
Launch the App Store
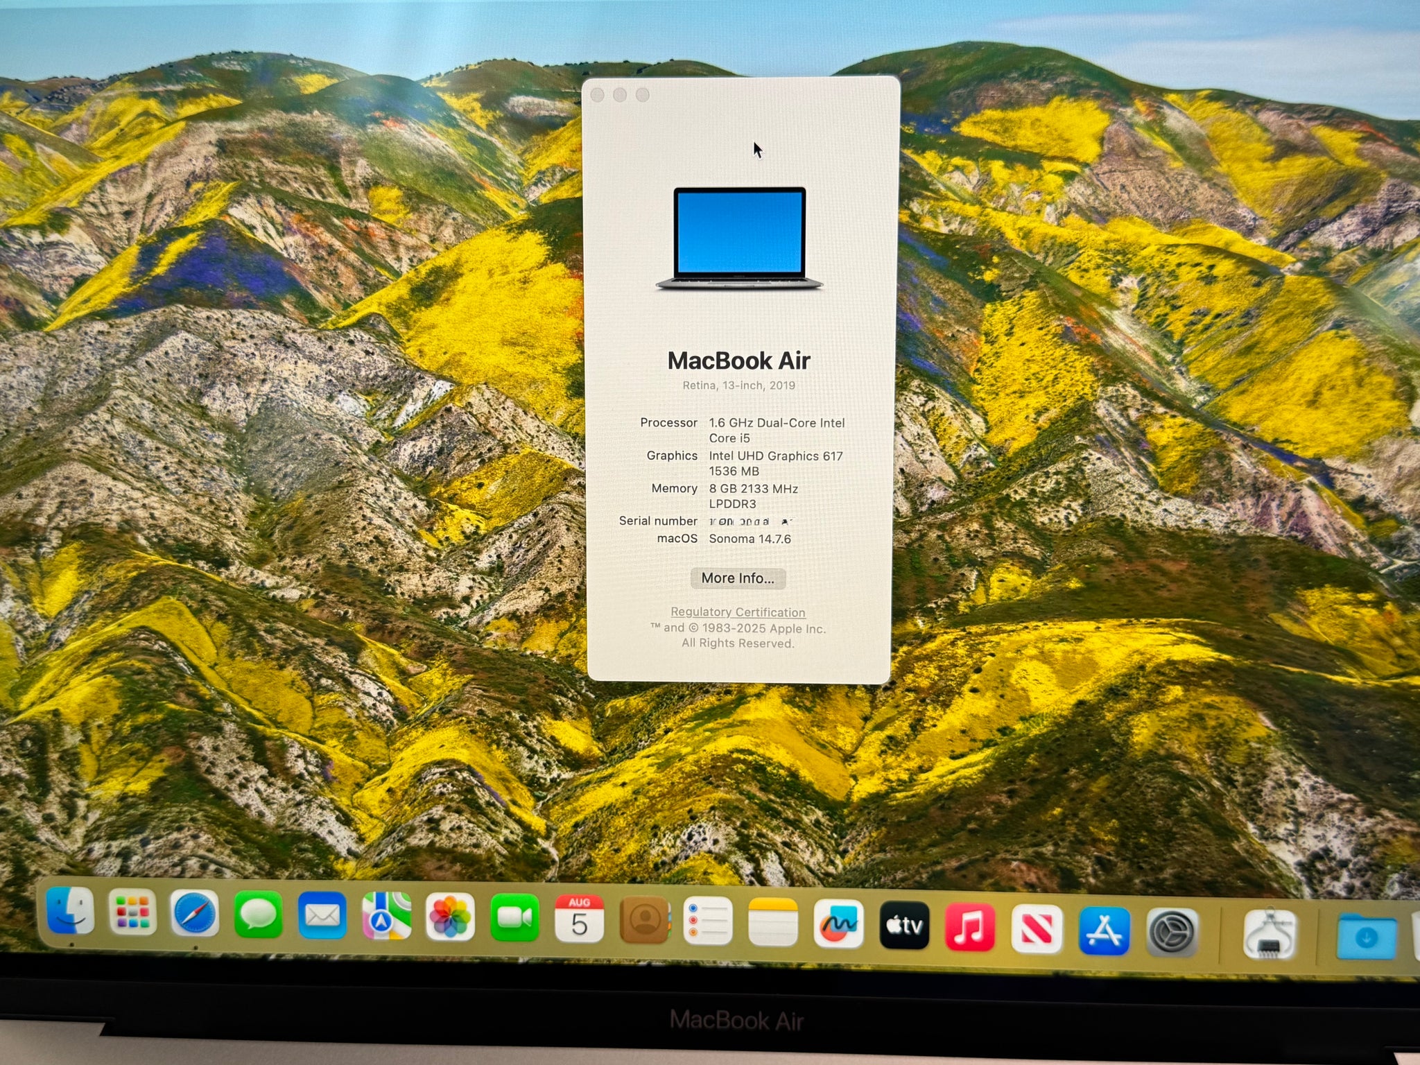1104,930
